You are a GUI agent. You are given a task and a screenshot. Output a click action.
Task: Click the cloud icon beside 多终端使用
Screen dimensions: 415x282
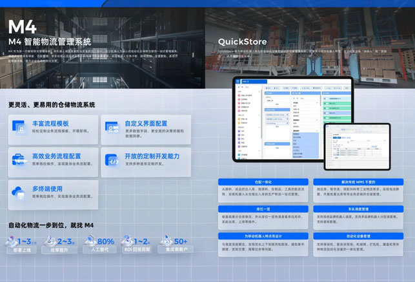click(x=19, y=193)
